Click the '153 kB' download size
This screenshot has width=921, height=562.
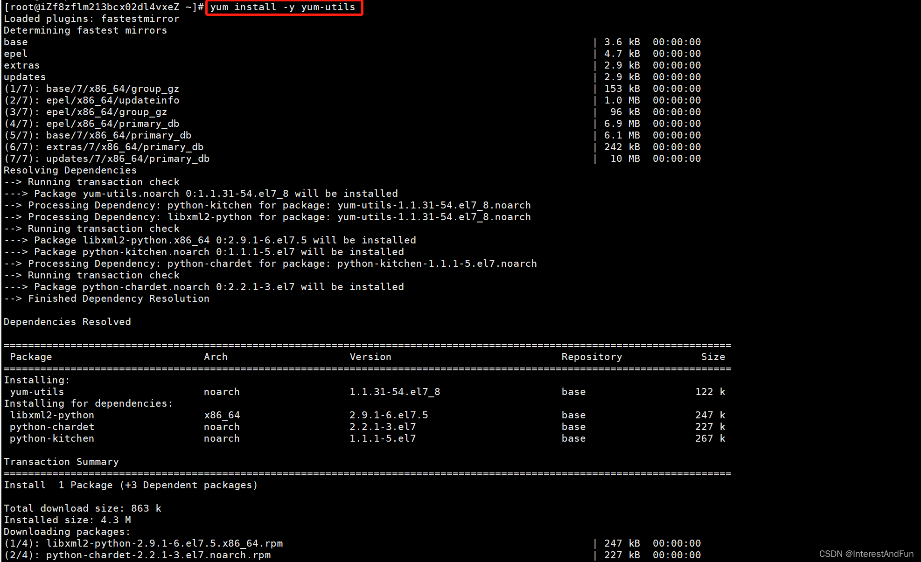coord(622,89)
